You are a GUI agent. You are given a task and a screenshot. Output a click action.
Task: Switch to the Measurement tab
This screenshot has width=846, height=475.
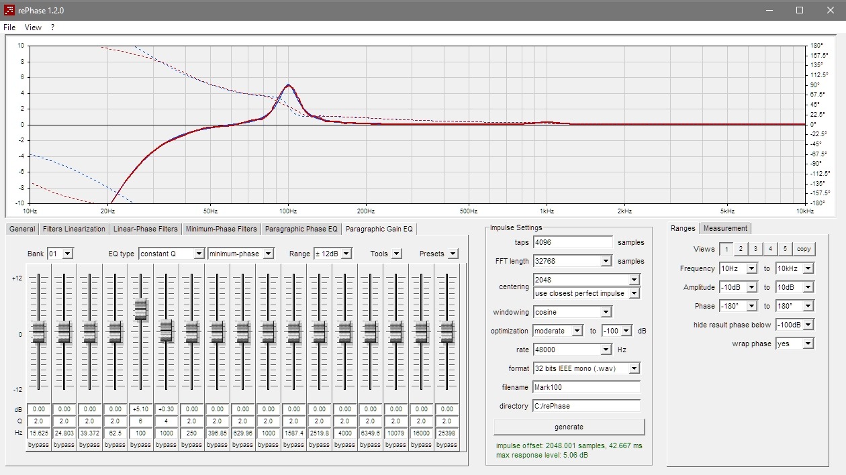click(x=725, y=228)
